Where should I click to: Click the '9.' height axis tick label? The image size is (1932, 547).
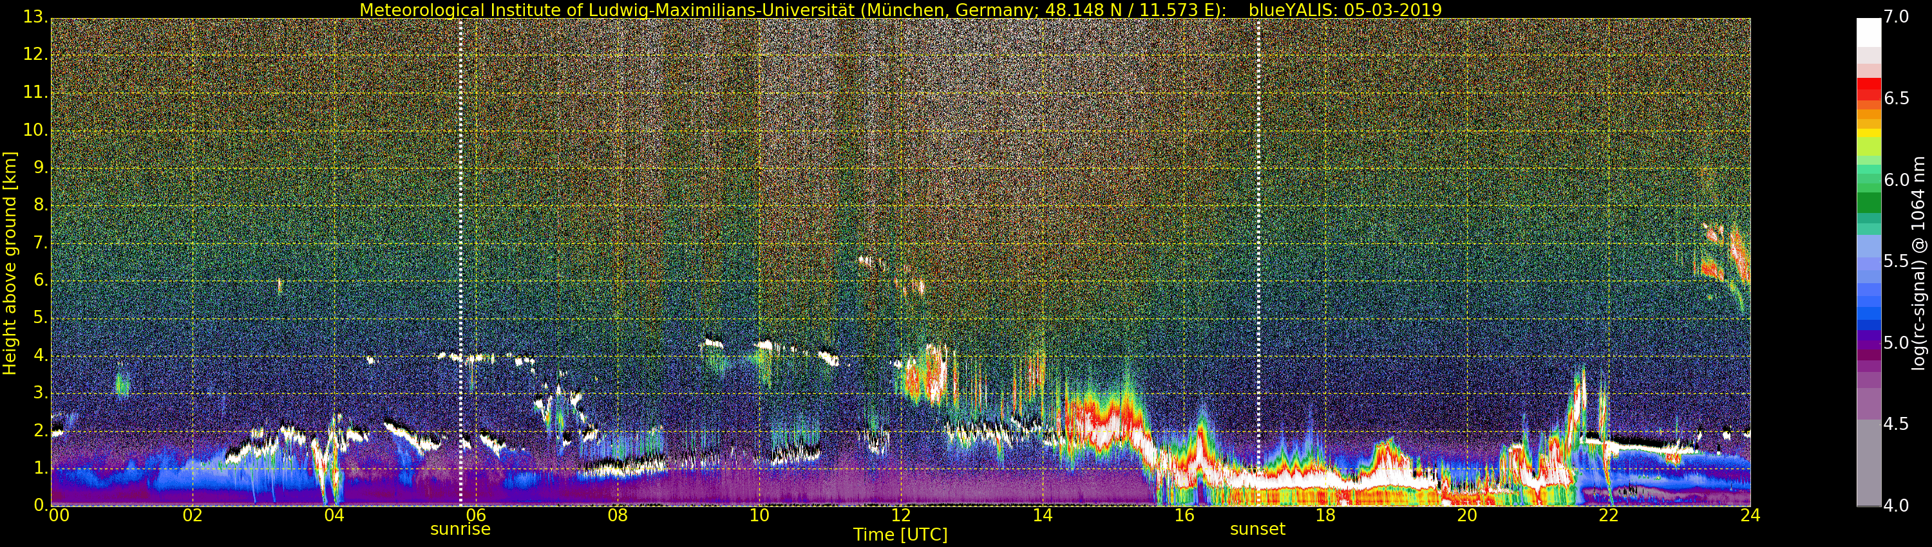41,167
